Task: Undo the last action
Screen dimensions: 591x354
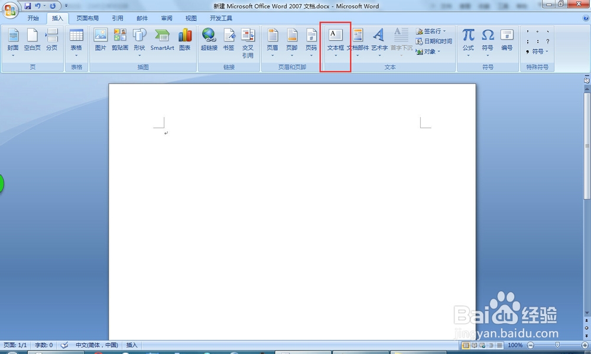Action: 37,6
